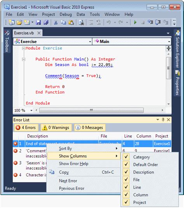
Task: Open the Tools menu
Action: pos(95,14)
